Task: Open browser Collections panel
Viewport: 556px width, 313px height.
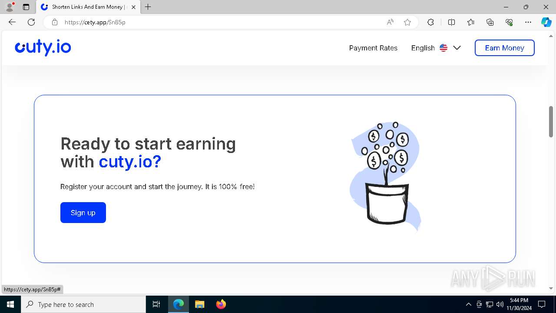Action: [490, 22]
